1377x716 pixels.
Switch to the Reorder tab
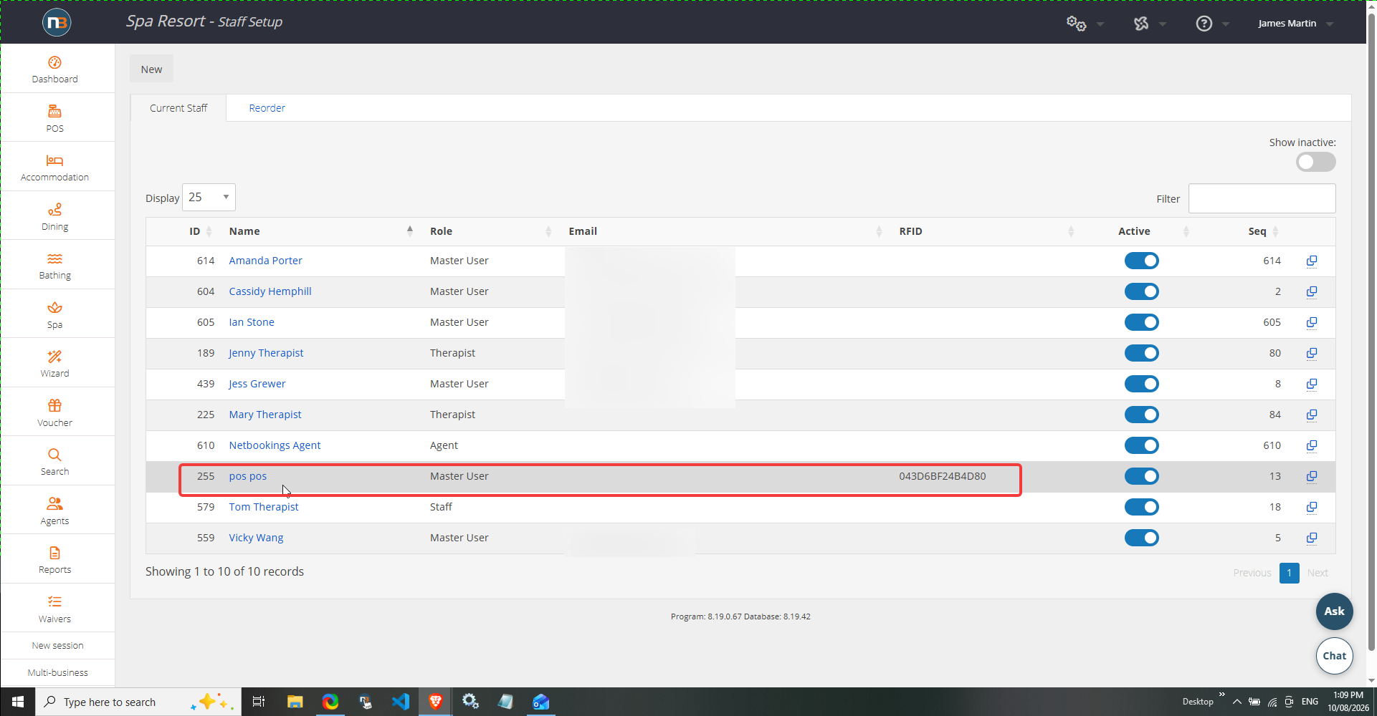[267, 108]
